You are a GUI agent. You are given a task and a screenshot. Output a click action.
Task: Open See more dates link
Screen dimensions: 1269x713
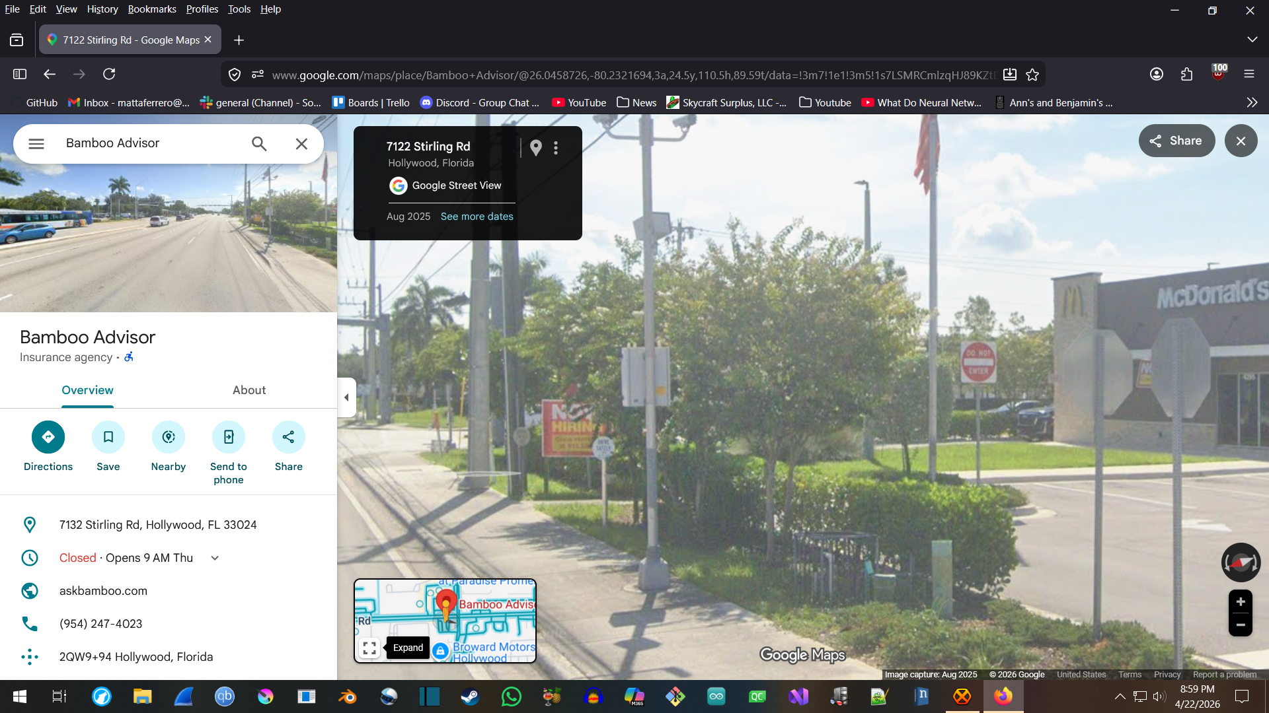477,217
